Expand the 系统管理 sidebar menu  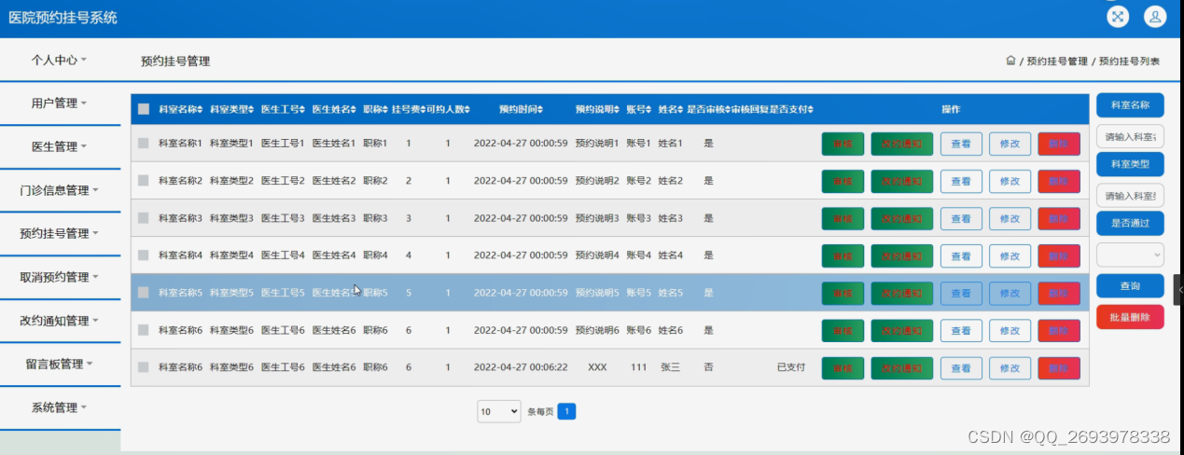pyautogui.click(x=60, y=408)
